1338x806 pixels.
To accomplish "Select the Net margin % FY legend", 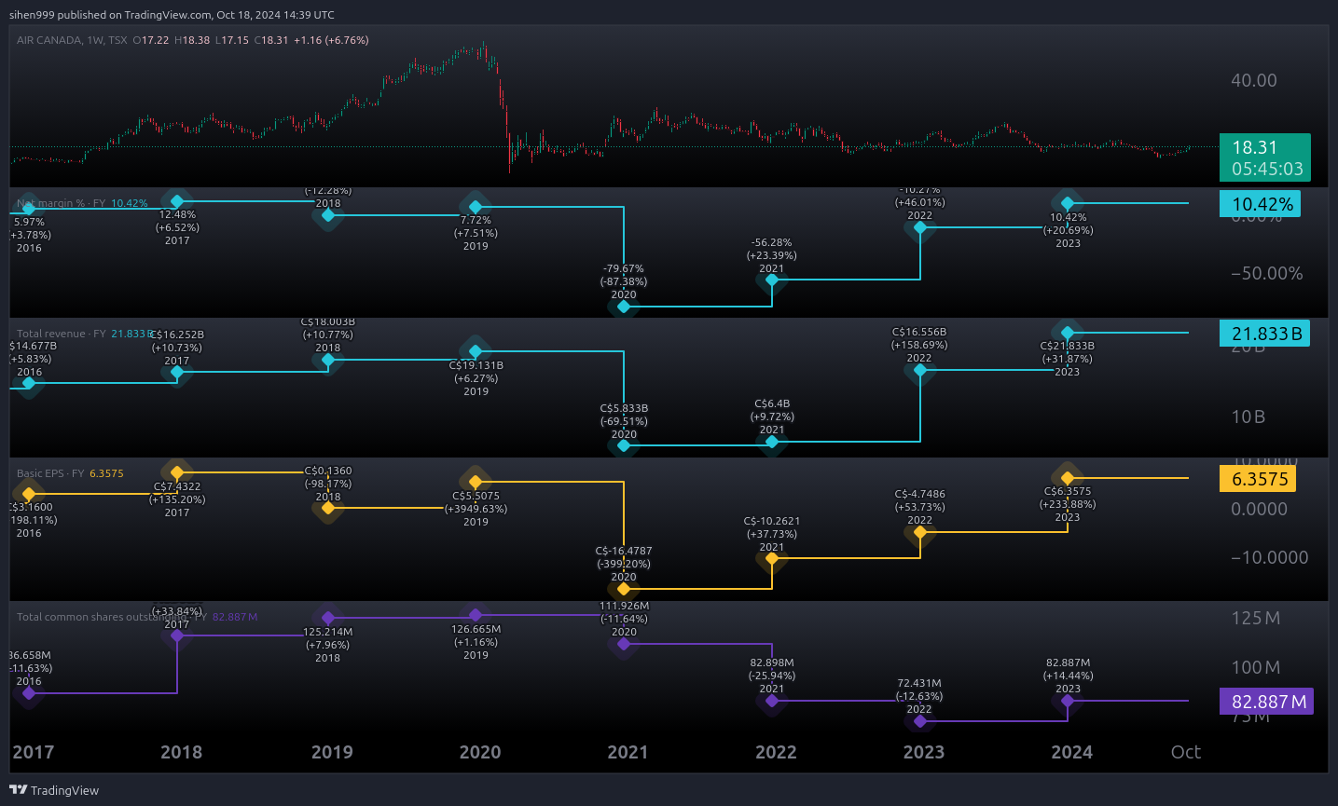I will (82, 203).
